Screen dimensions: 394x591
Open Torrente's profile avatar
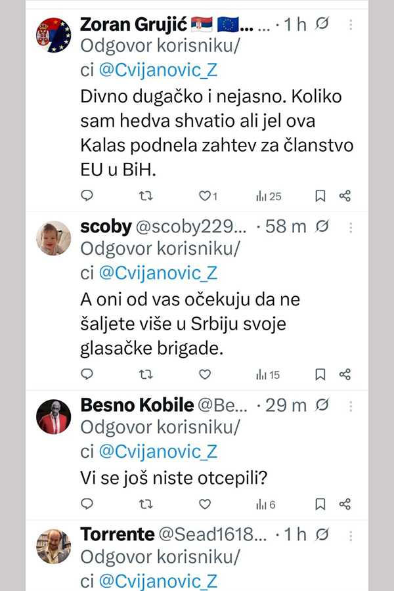click(53, 546)
